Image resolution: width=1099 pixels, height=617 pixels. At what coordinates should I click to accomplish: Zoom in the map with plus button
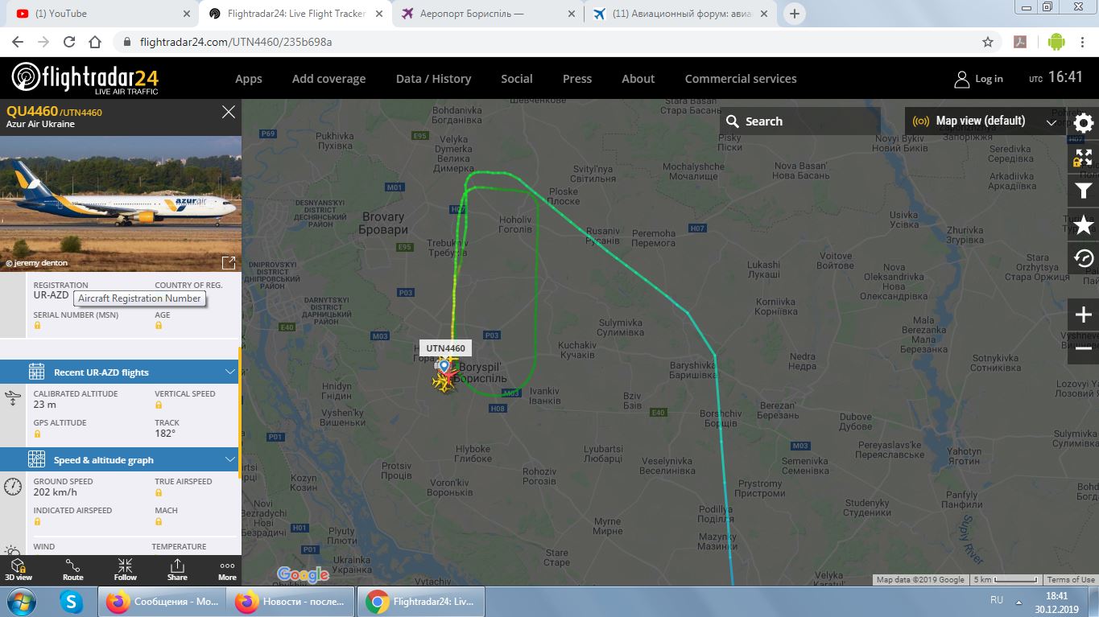click(x=1084, y=315)
